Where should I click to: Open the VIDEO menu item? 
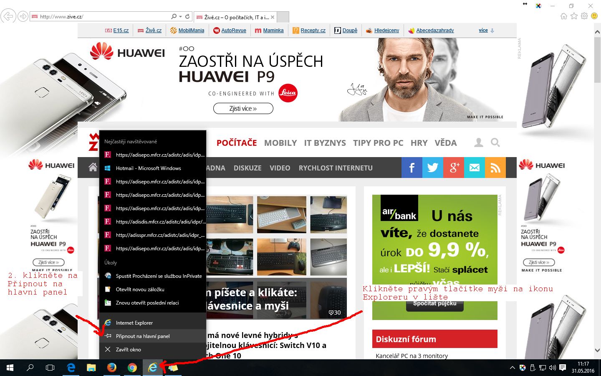pyautogui.click(x=280, y=168)
